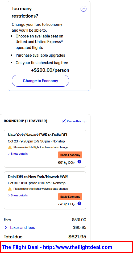This screenshot has width=133, height=253.
Task: Click the Revise this trip pencil icon
Action: [x=64, y=121]
